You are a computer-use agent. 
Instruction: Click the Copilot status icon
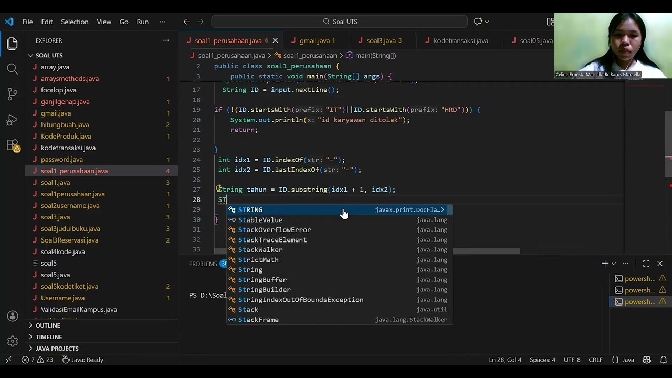647,360
